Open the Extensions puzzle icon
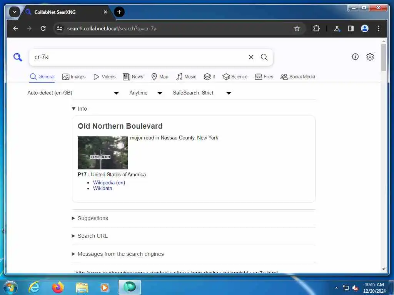Viewport: 394px width, 295px height. [316, 28]
